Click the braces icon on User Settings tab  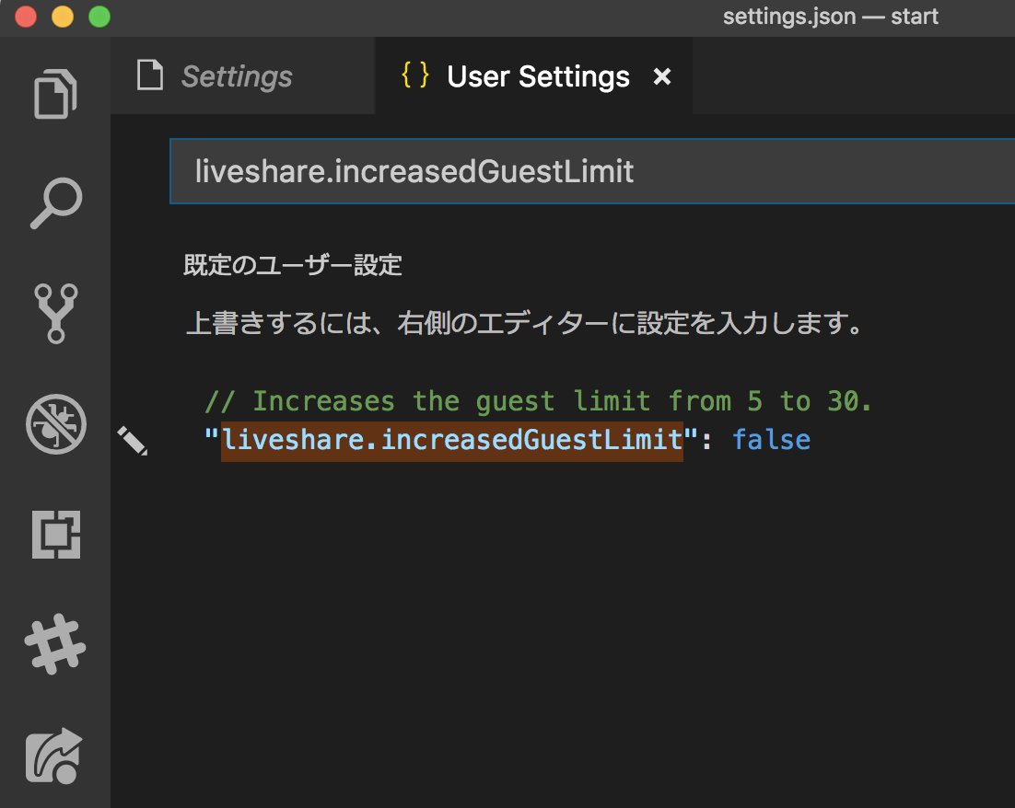414,75
